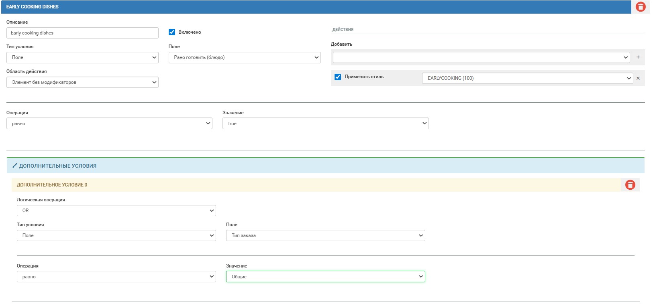Click the pencil icon beside additional conditions

pyautogui.click(x=15, y=166)
